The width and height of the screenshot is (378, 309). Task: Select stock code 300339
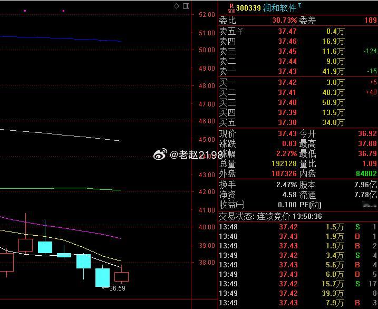[248, 8]
